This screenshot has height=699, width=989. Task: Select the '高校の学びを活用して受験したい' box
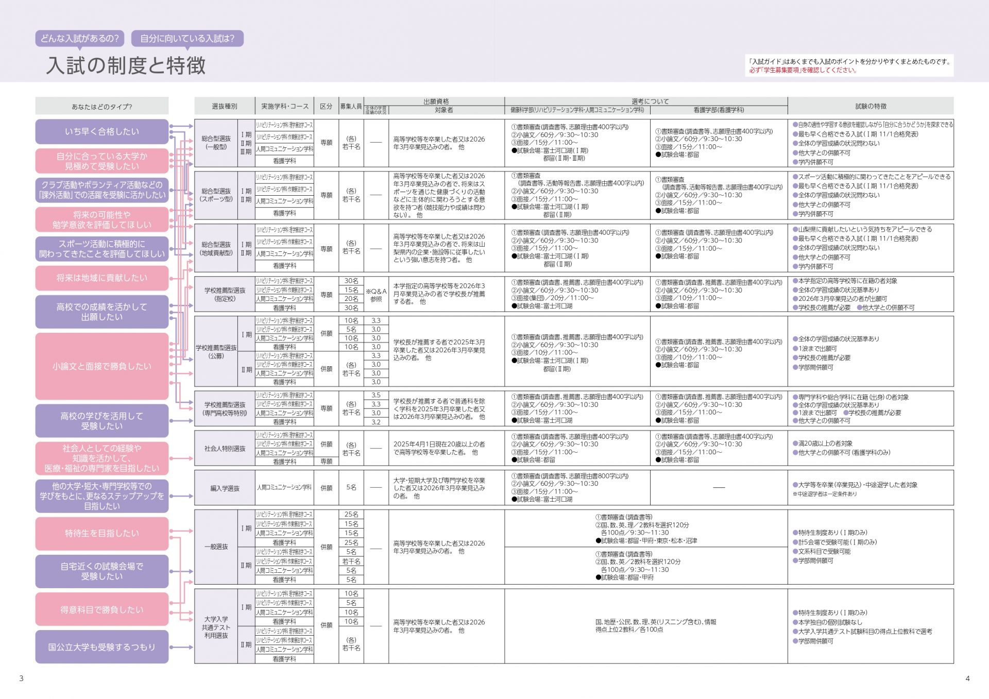click(102, 421)
